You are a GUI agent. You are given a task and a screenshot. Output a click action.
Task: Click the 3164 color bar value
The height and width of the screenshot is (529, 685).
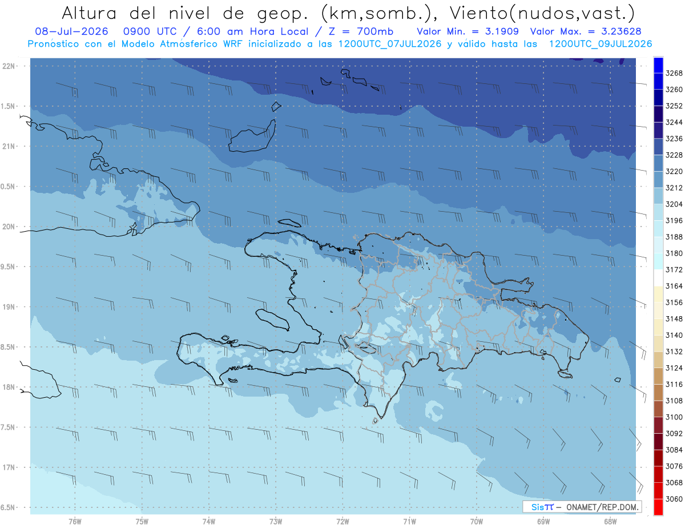pos(674,286)
